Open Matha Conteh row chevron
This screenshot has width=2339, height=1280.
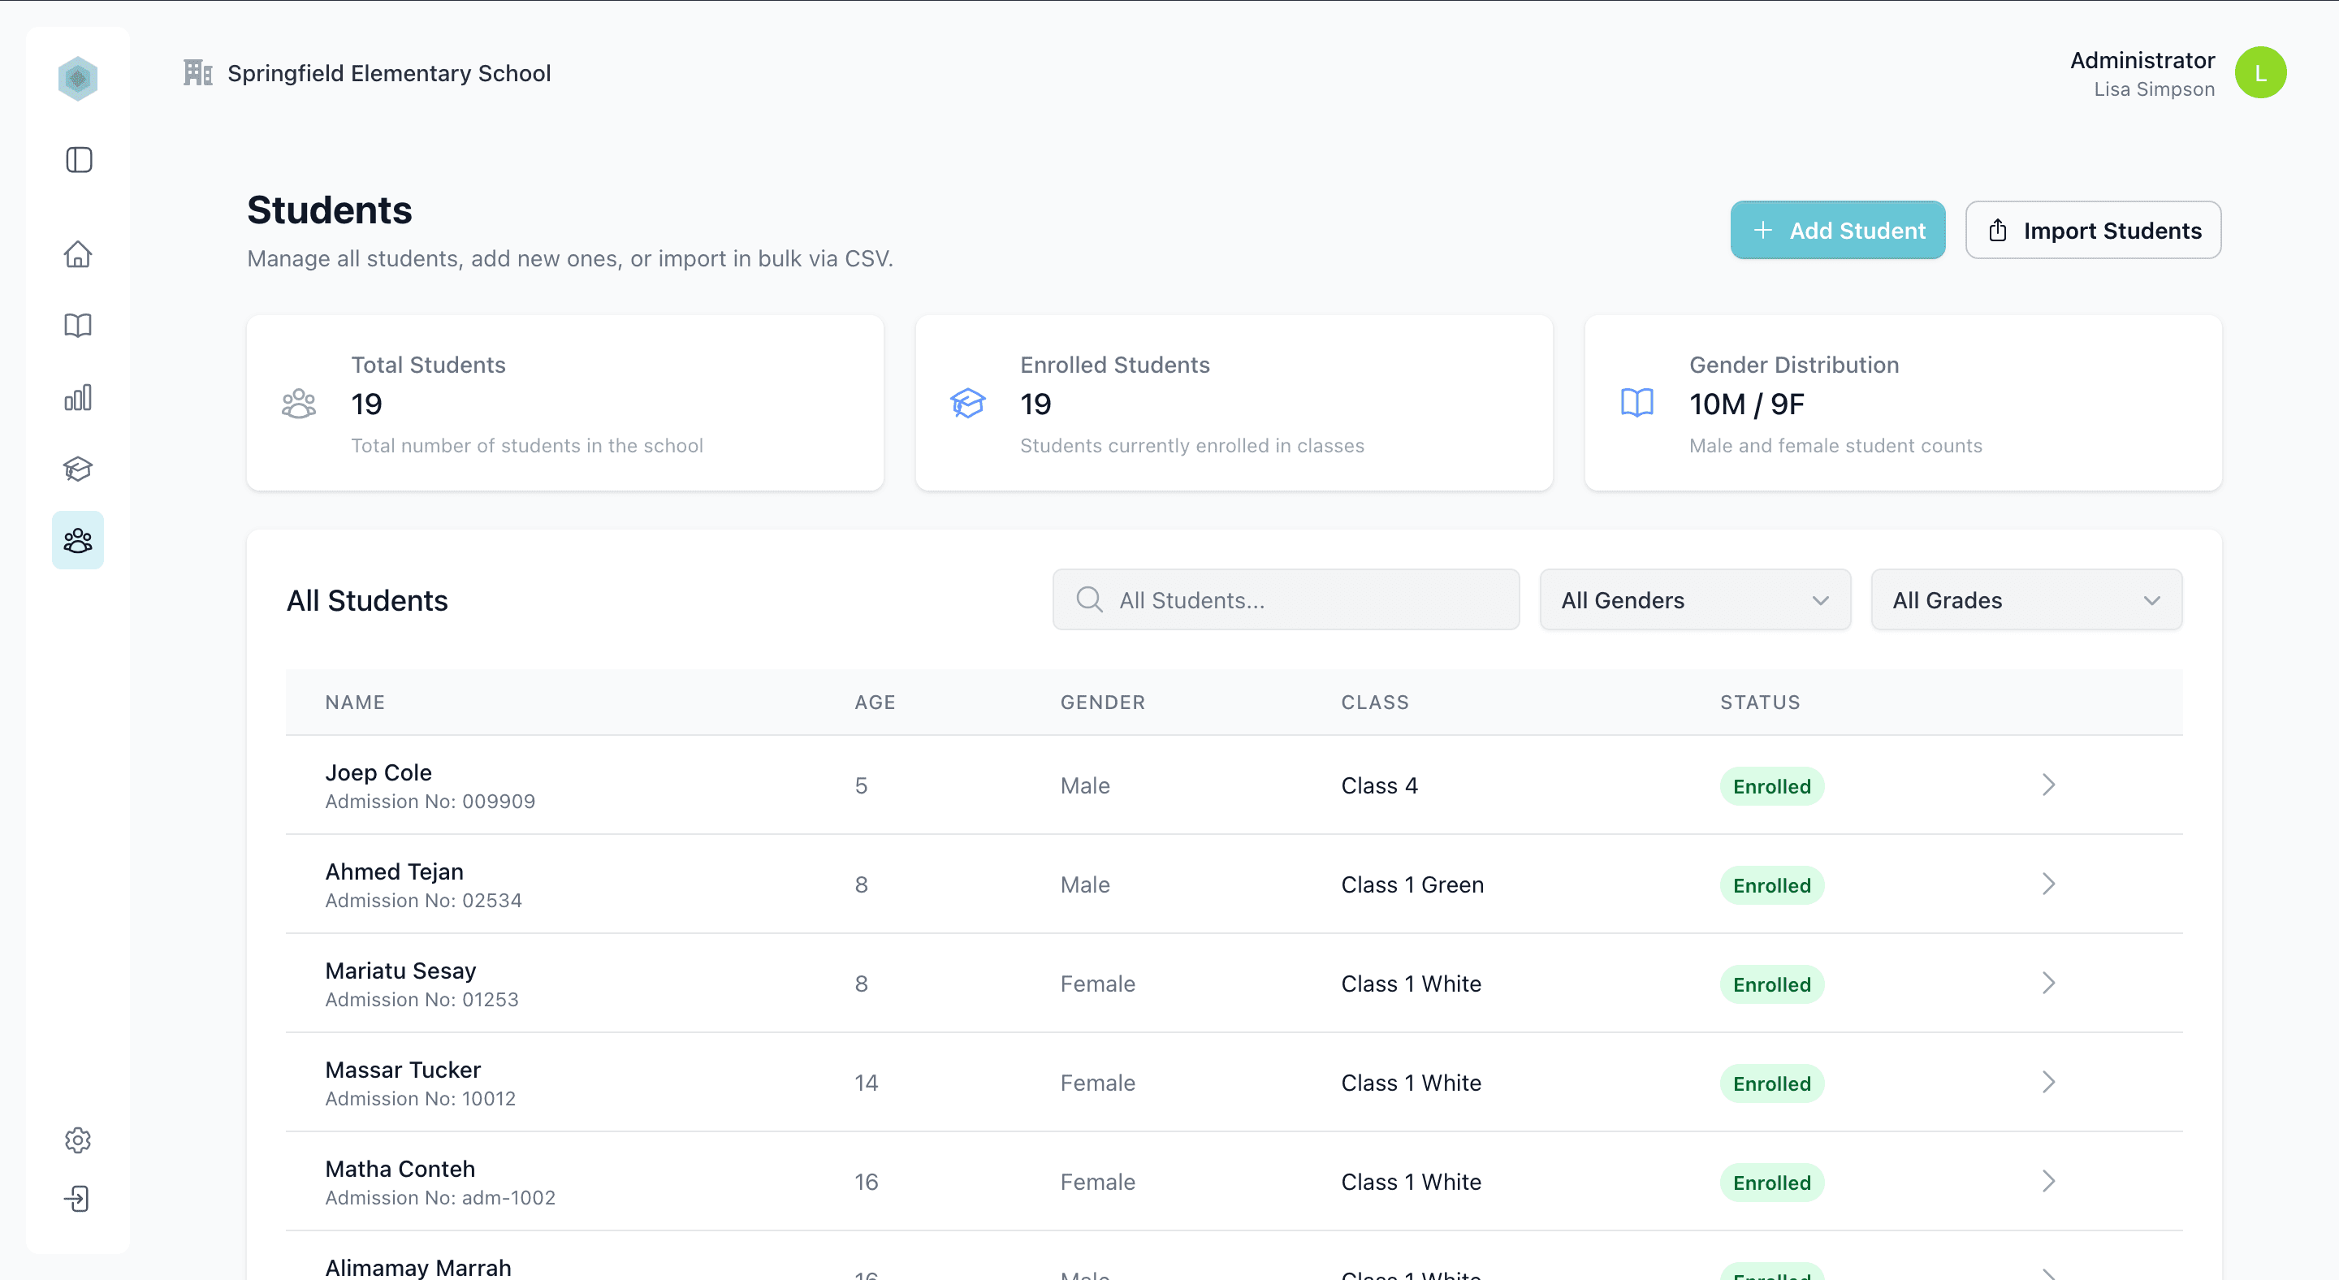[2048, 1181]
